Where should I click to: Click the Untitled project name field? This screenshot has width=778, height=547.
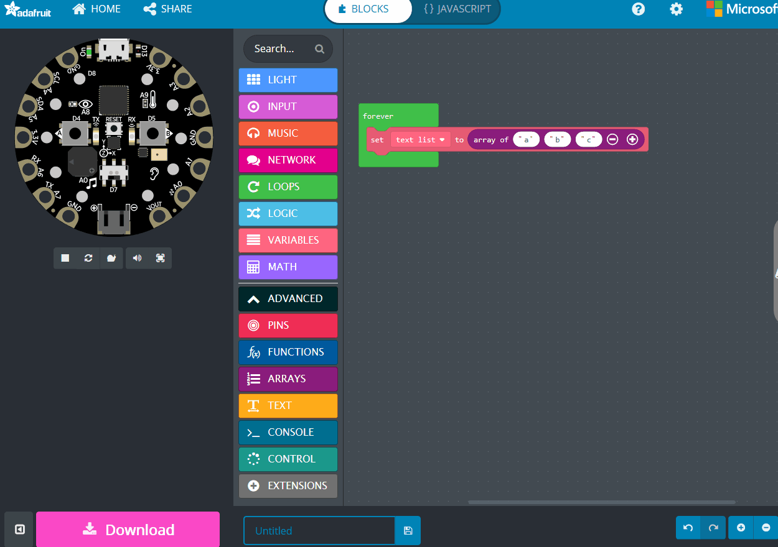pyautogui.click(x=319, y=530)
